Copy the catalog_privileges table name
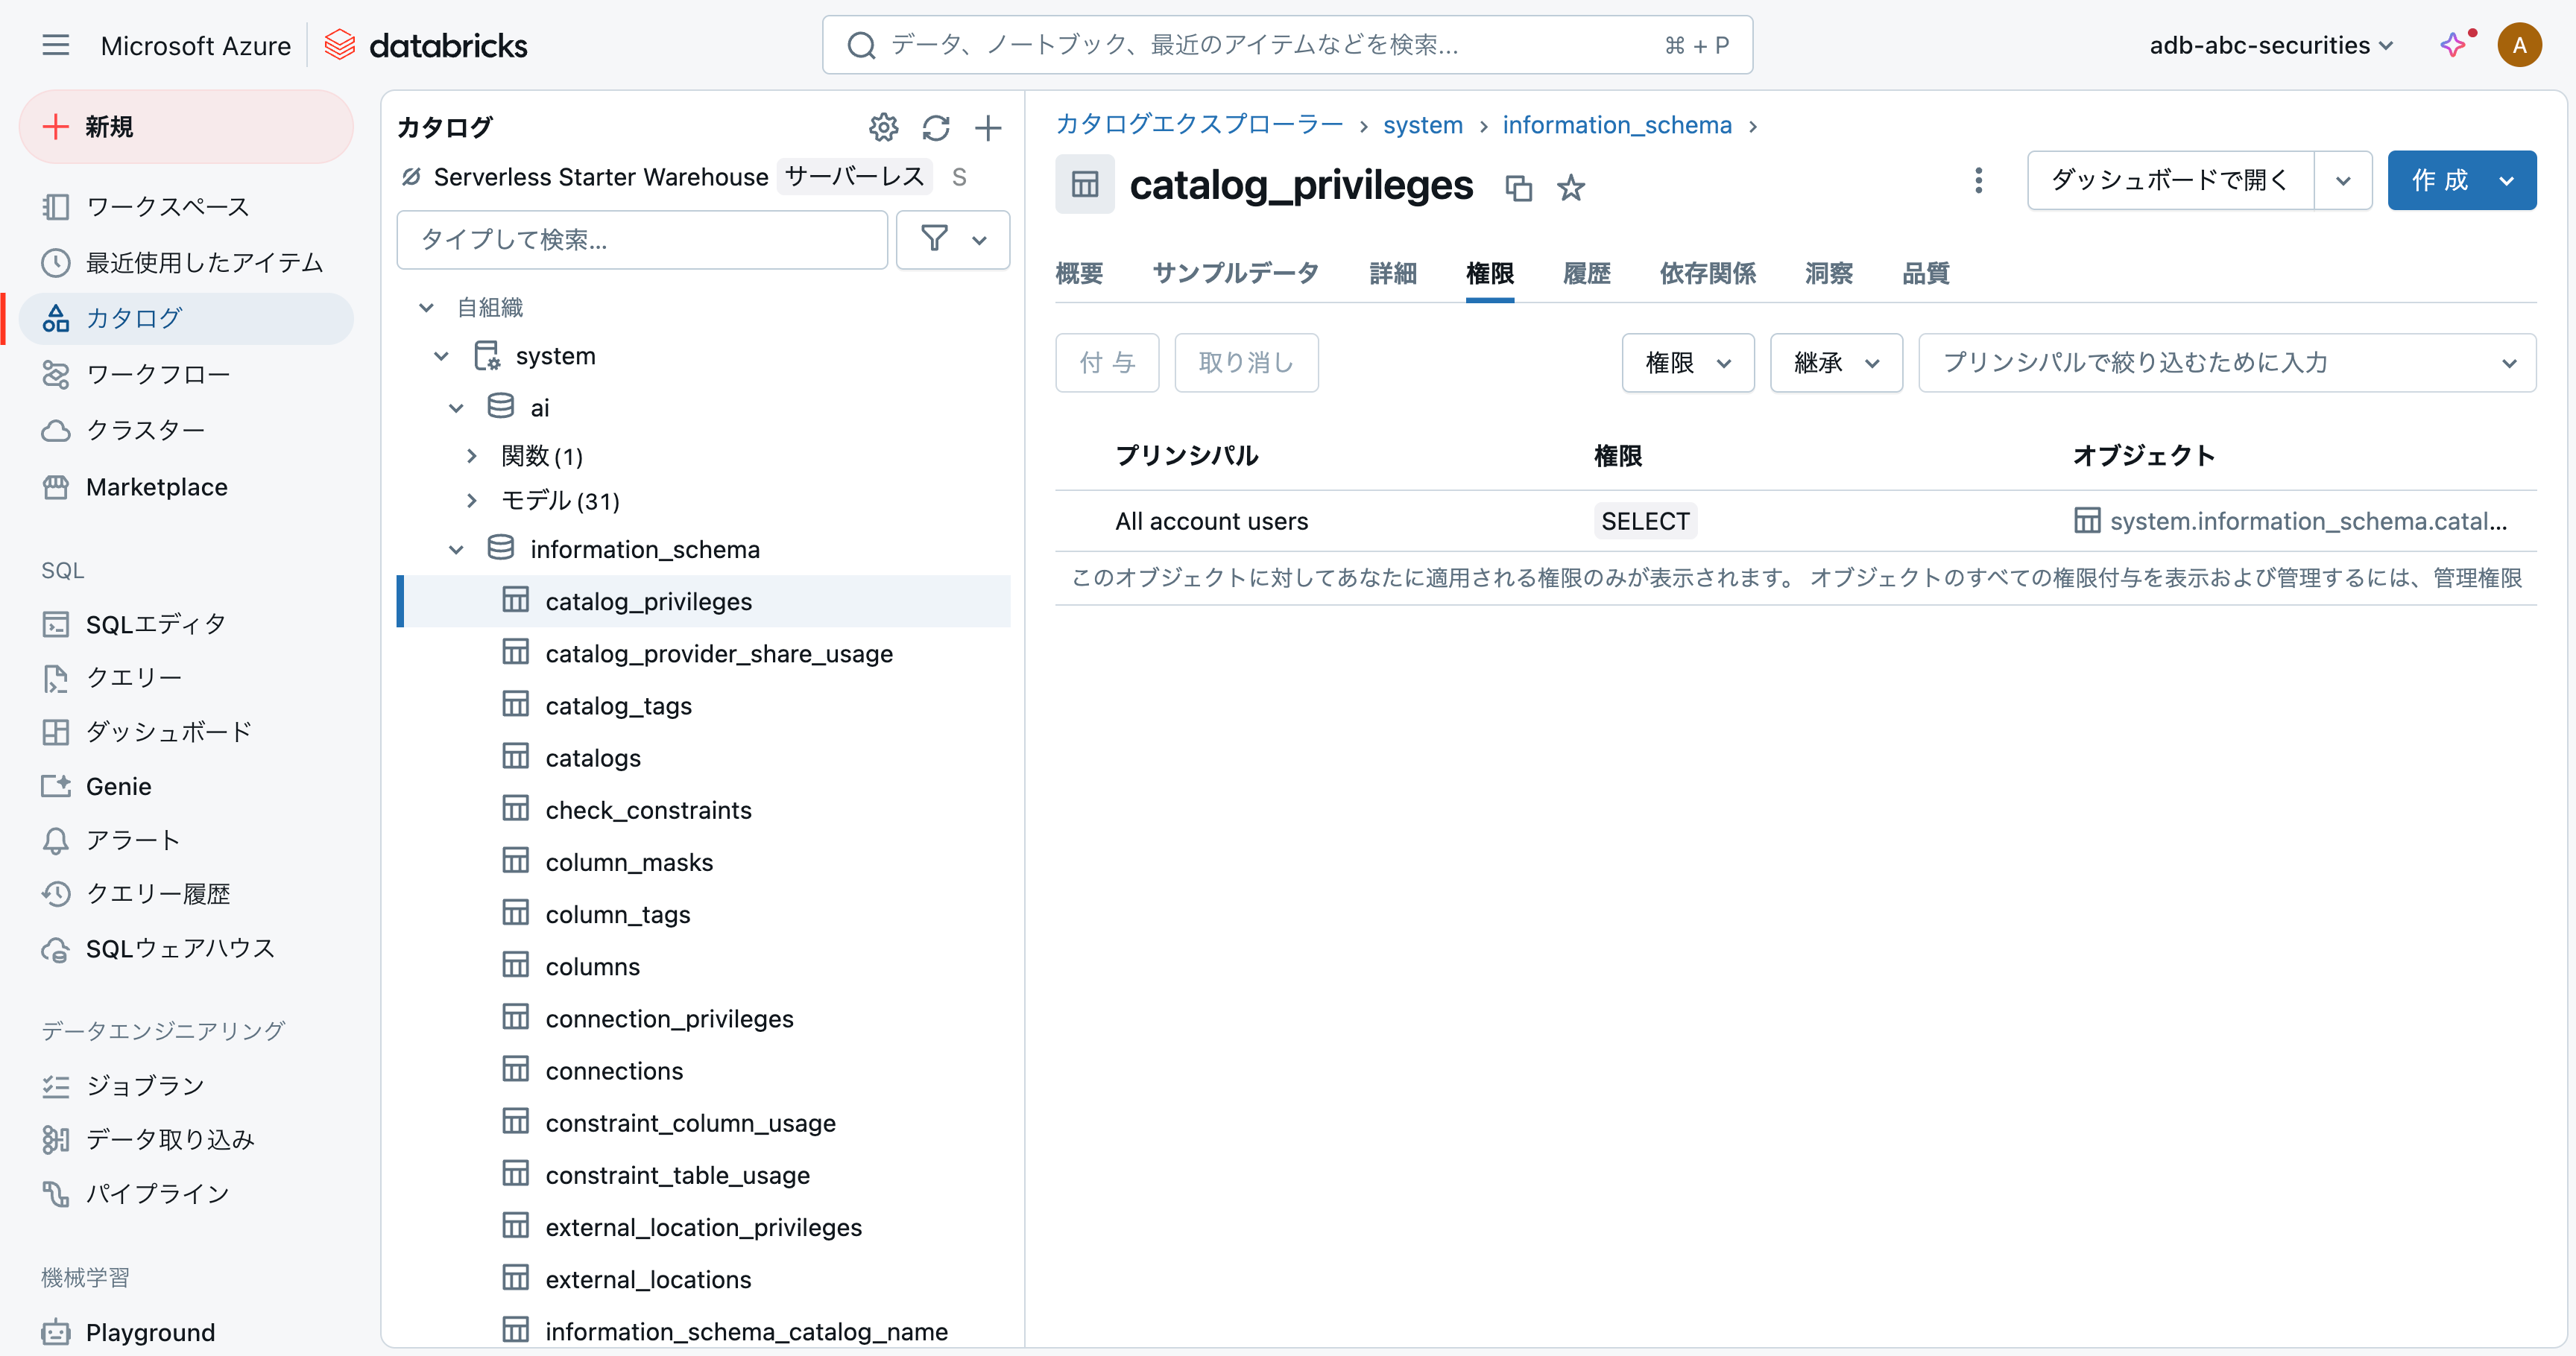The height and width of the screenshot is (1356, 2576). pyautogui.click(x=1518, y=187)
